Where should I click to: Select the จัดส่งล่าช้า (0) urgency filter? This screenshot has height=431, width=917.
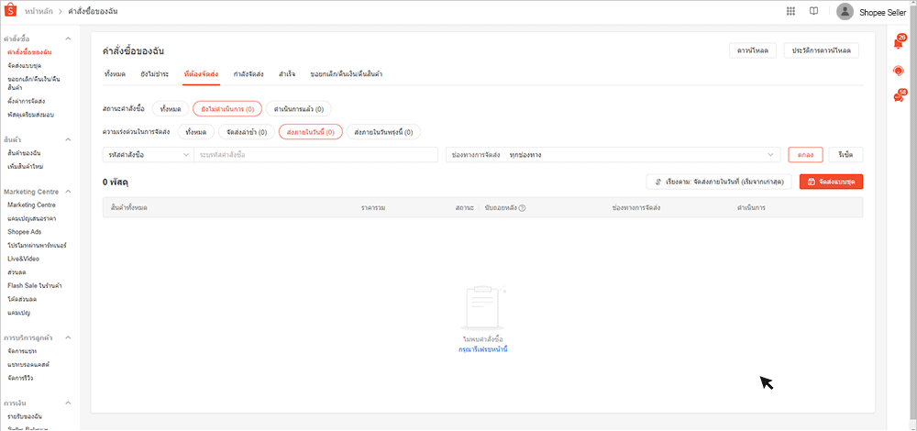click(x=247, y=132)
